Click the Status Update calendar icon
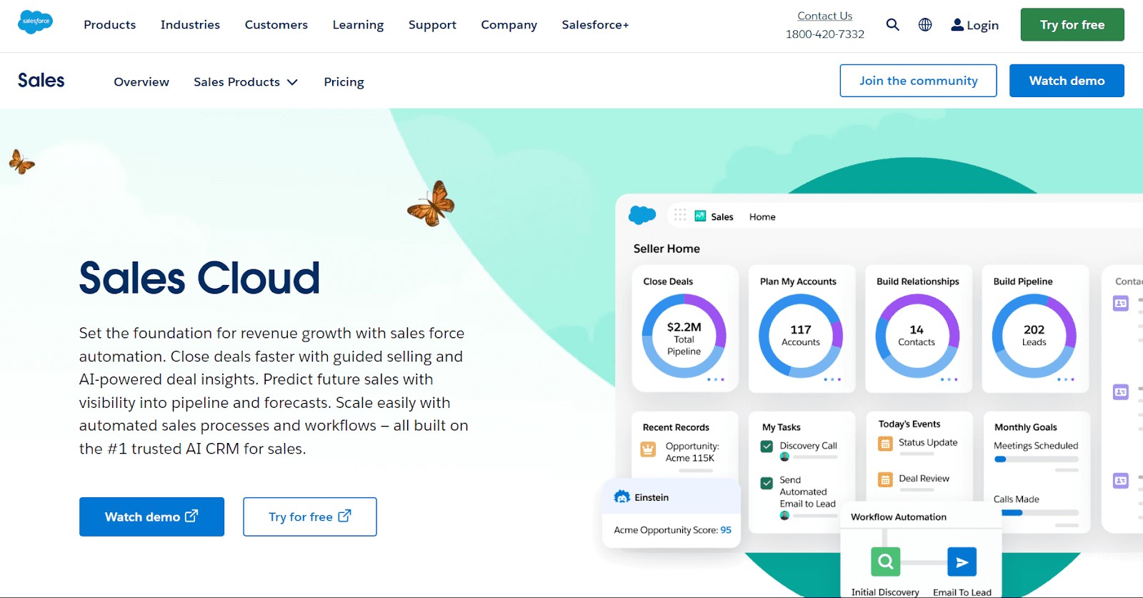1143x598 pixels. [x=885, y=444]
